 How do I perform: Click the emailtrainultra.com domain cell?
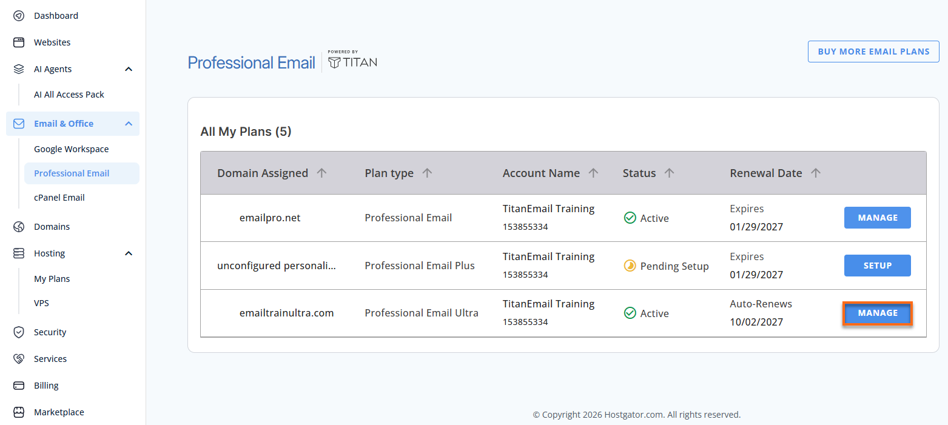pyautogui.click(x=286, y=313)
